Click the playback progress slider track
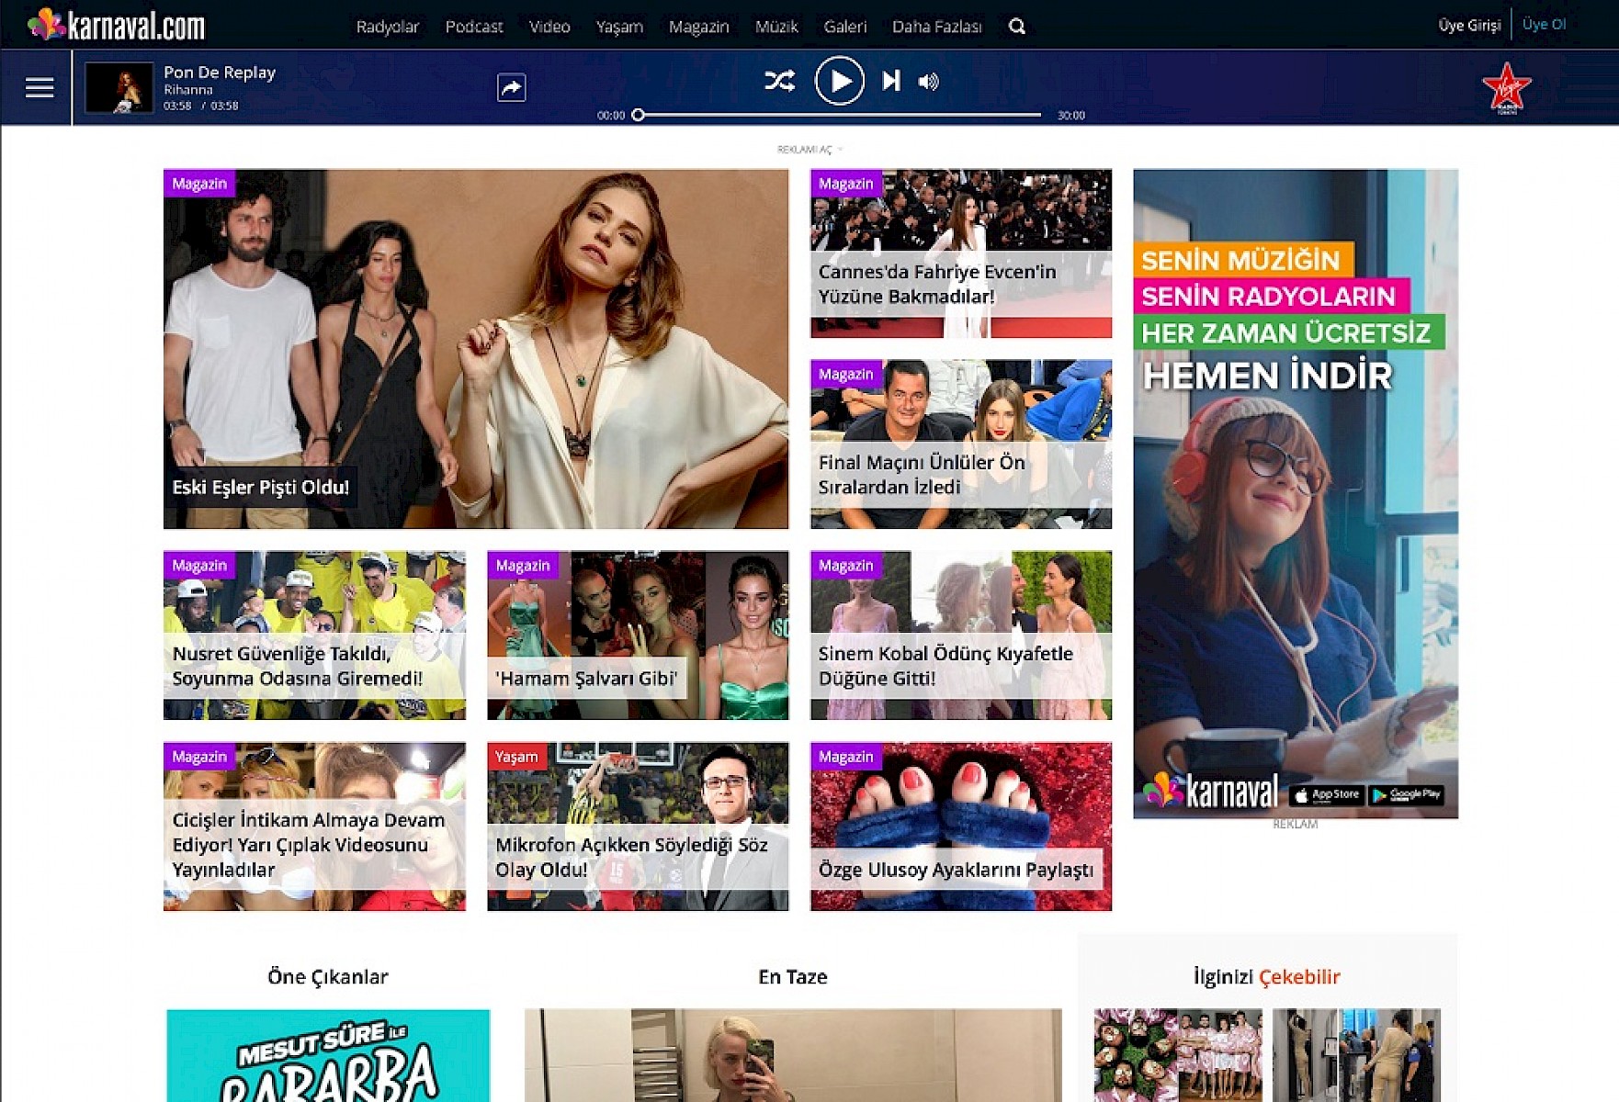 pos(838,115)
